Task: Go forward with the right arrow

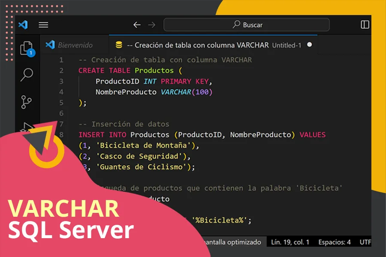Action: (152, 25)
